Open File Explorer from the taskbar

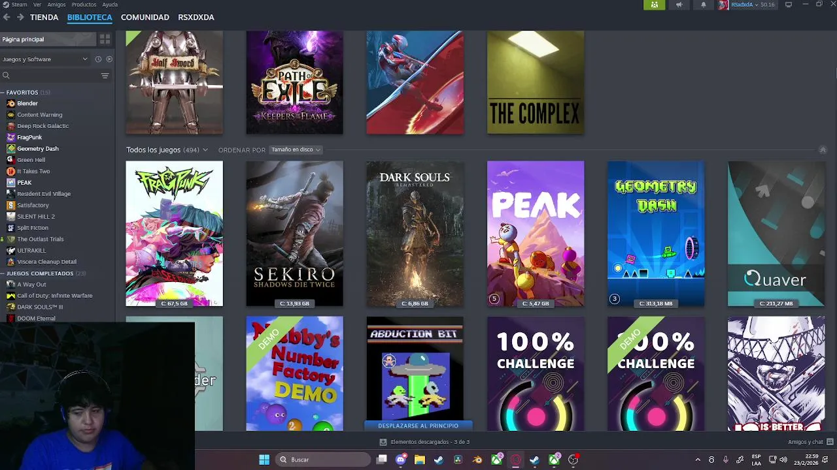420,460
